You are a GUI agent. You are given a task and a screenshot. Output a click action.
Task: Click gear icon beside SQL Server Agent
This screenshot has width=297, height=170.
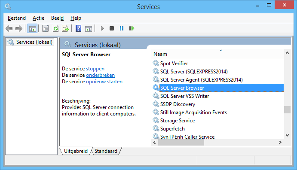pyautogui.click(x=156, y=79)
